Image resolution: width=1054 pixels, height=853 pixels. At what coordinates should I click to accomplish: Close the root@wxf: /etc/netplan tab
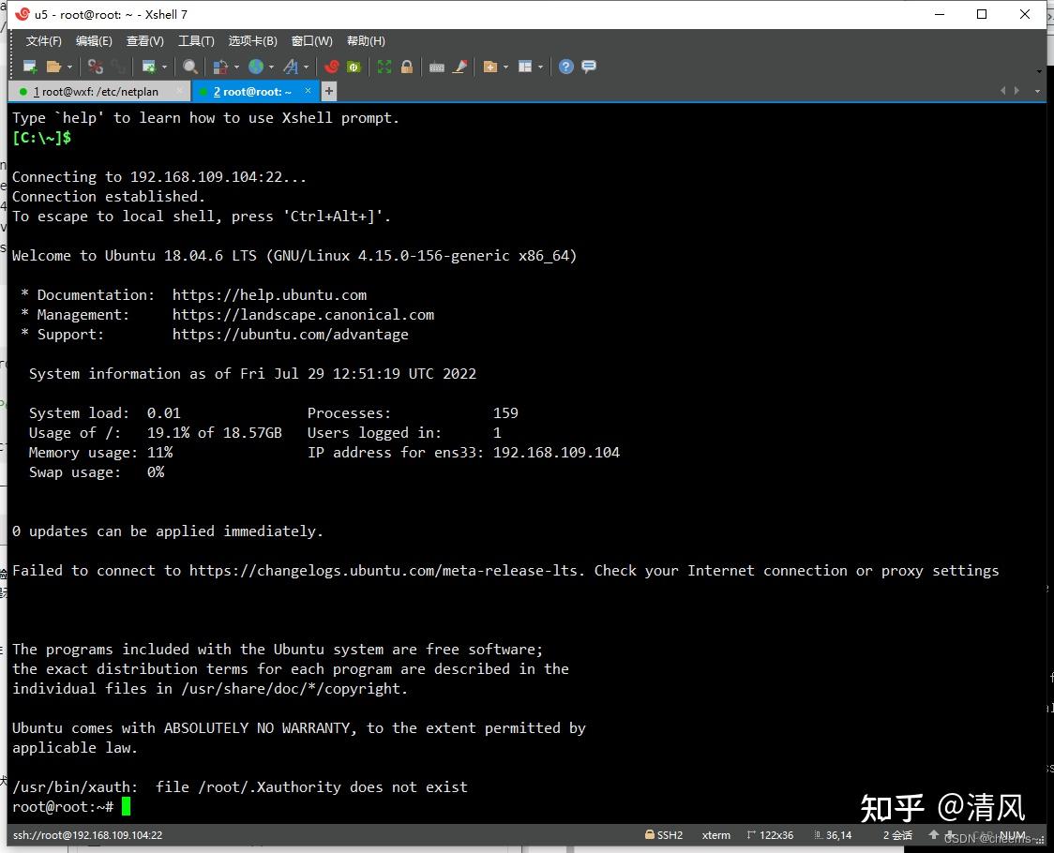[x=179, y=91]
